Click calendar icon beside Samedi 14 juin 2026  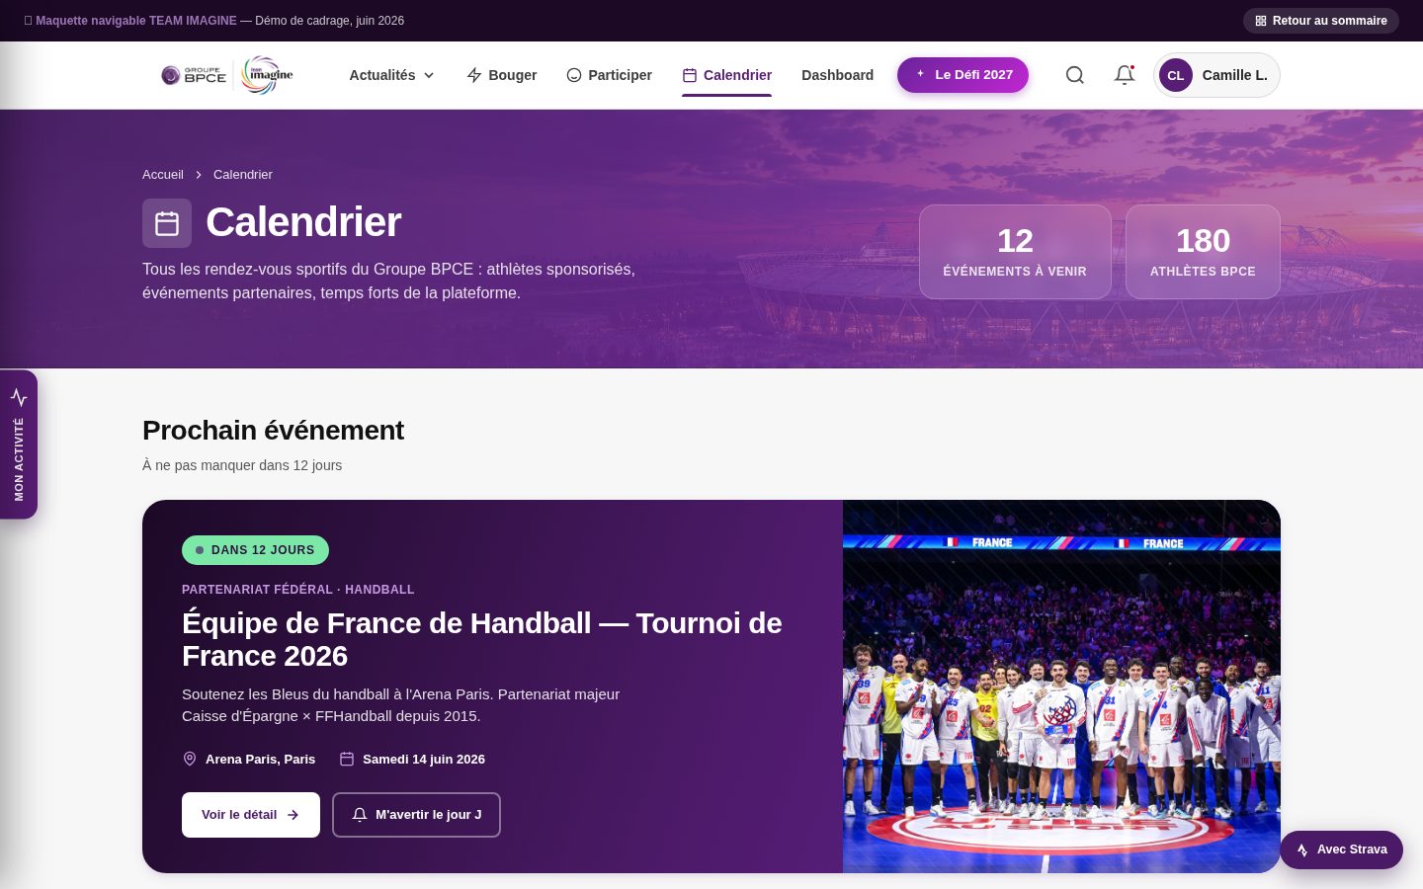click(x=347, y=759)
